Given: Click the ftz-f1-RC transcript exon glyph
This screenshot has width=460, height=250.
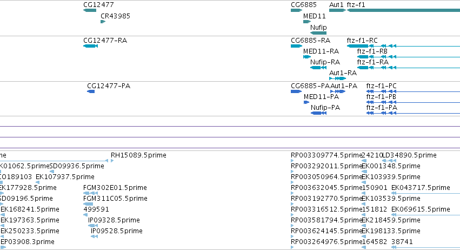Looking at the screenshot, I should pyautogui.click(x=357, y=46).
